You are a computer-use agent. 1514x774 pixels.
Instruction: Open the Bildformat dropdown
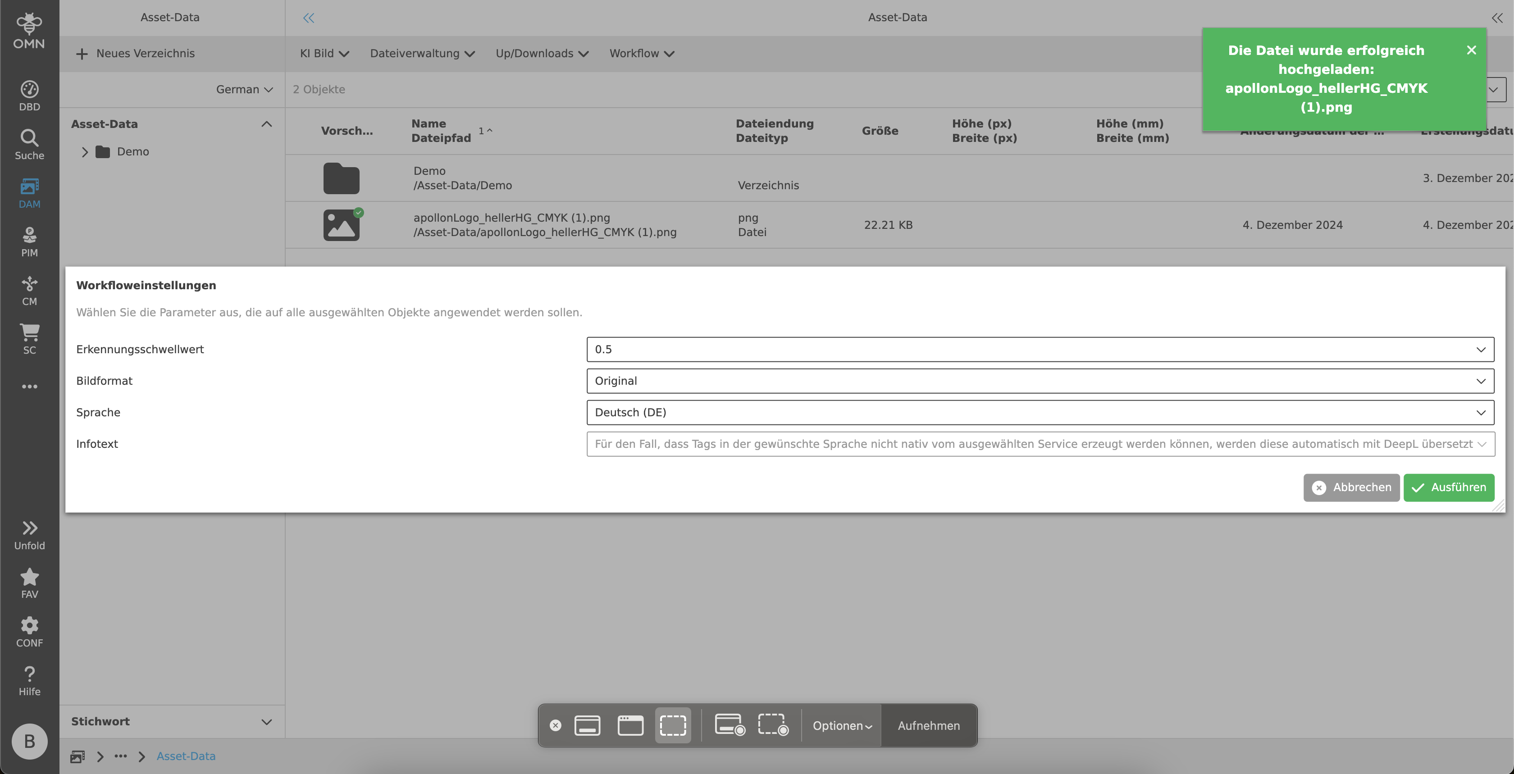(1040, 381)
